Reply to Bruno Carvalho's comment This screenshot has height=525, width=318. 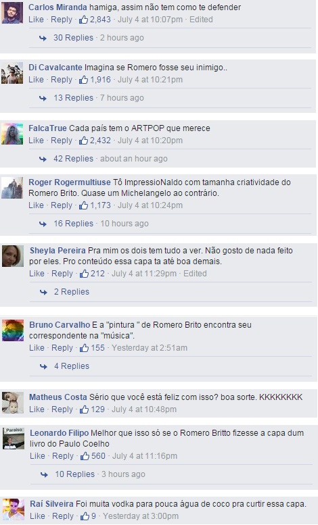click(62, 348)
